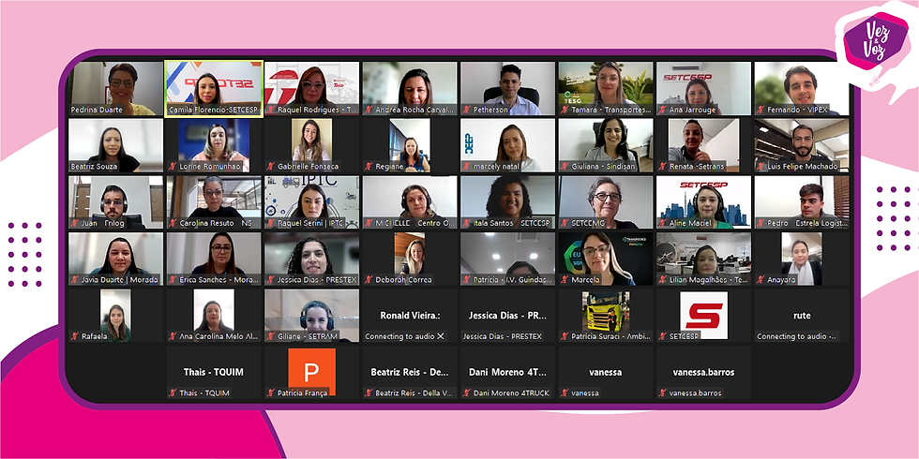Viewport: 919px width, 459px height.
Task: Click the rute participant name
Action: pyautogui.click(x=802, y=315)
